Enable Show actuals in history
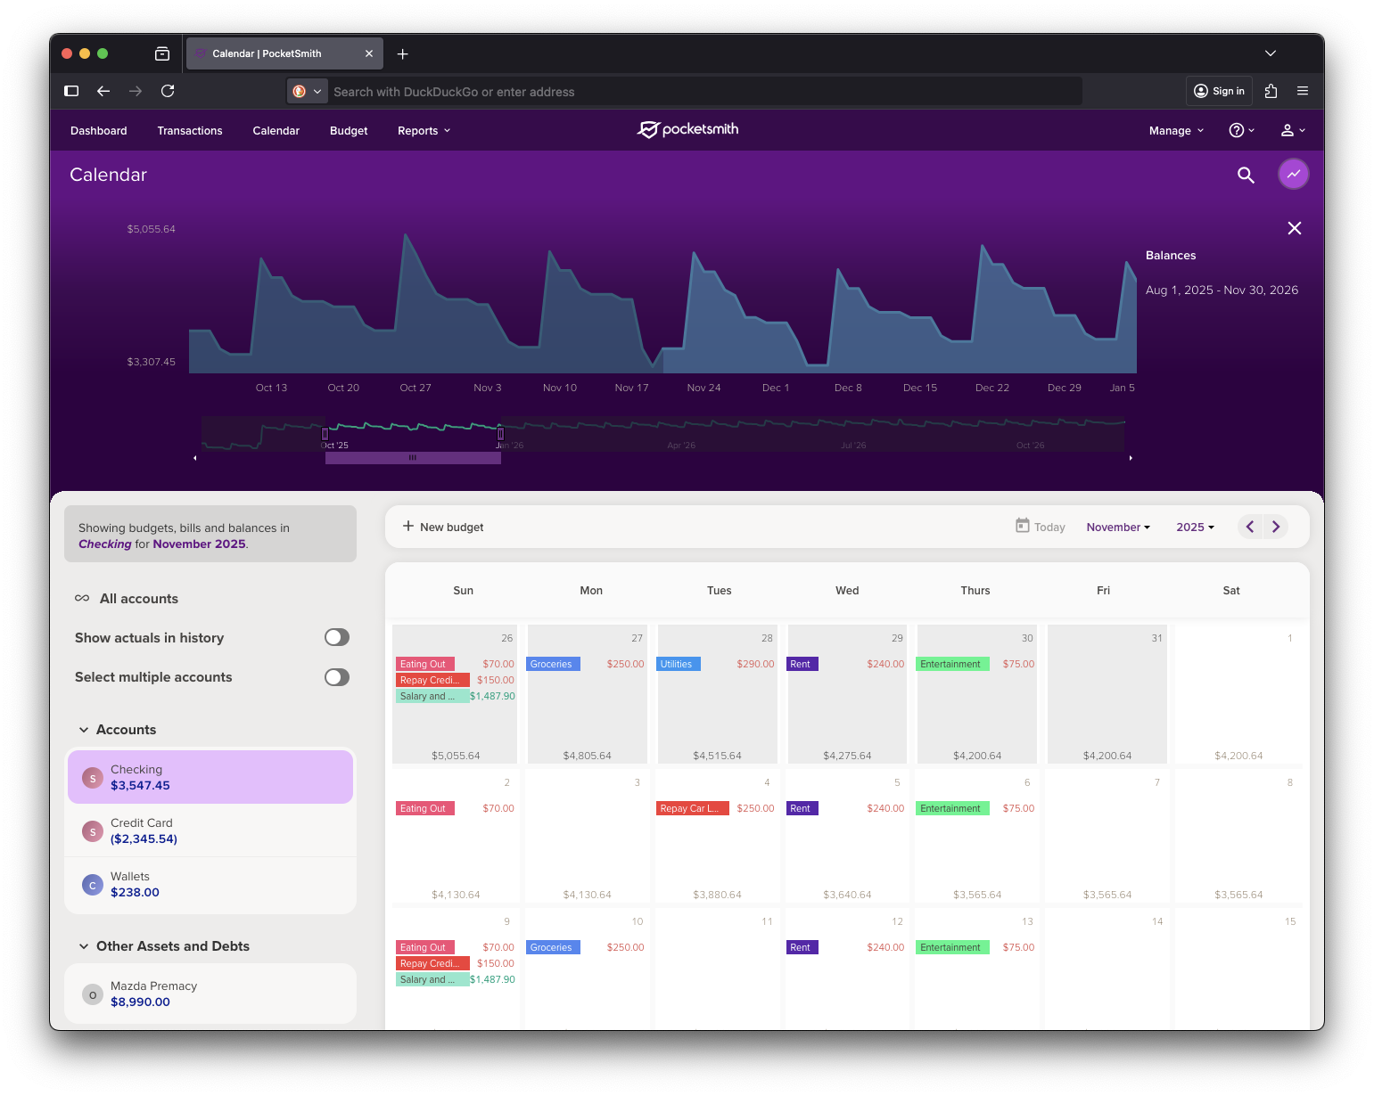The height and width of the screenshot is (1096, 1374). [x=336, y=637]
